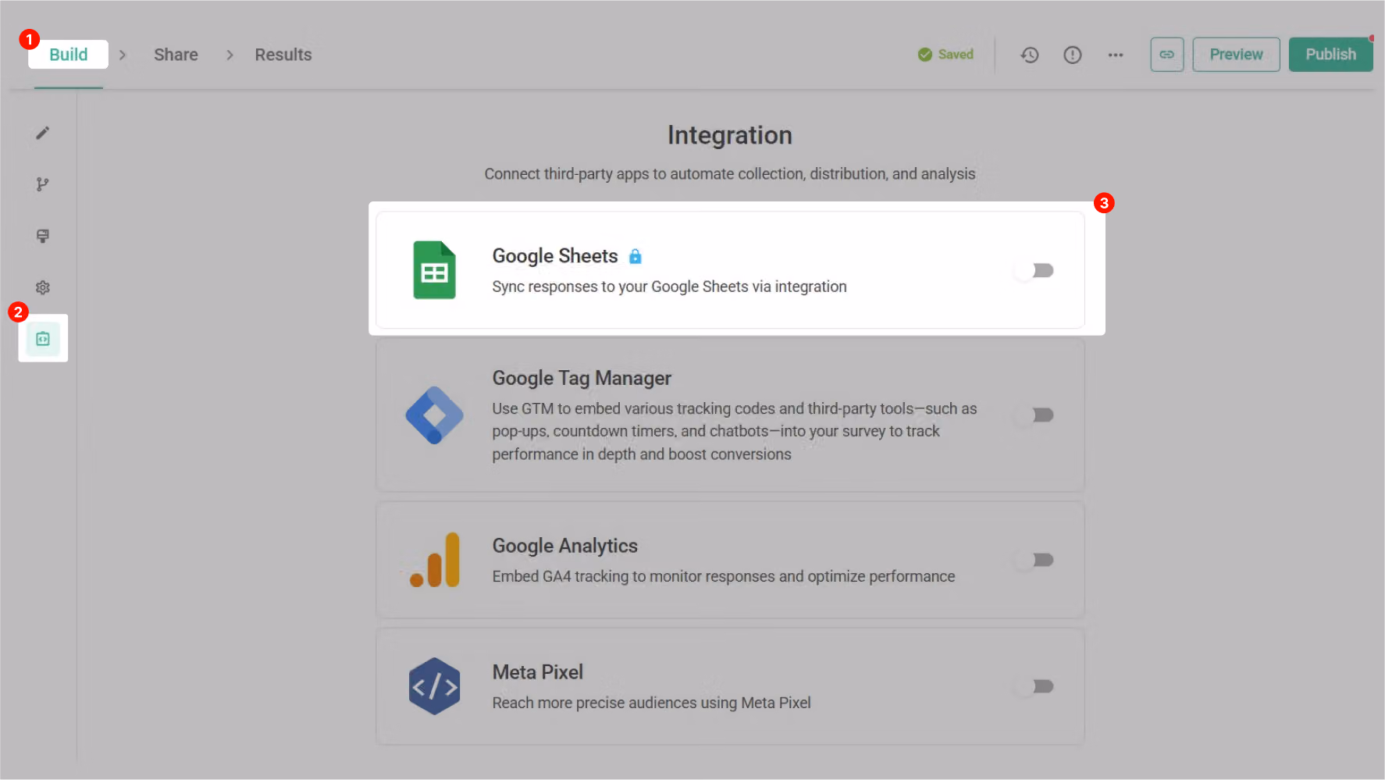Click 'Embed GA4 tracking' description text

[x=724, y=576]
